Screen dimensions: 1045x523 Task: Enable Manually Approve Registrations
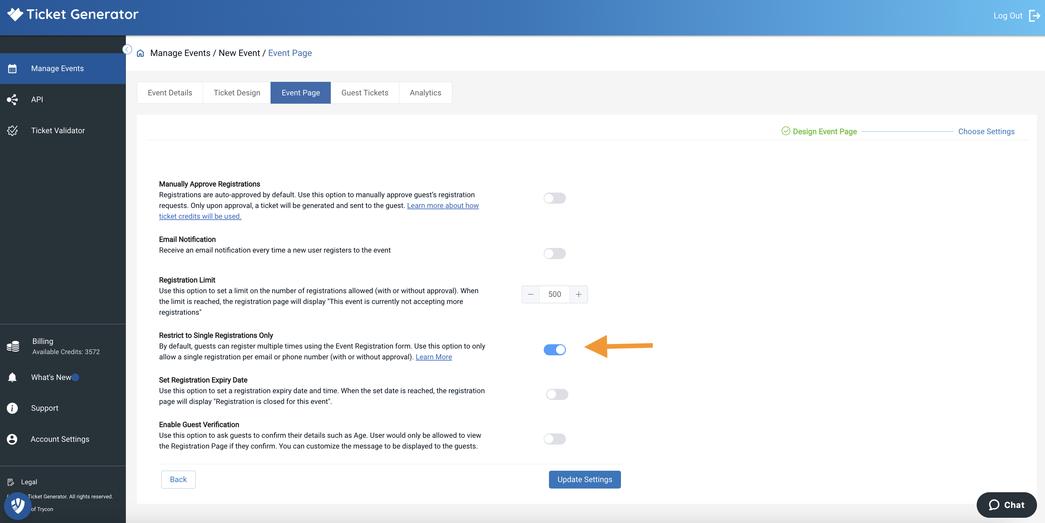point(554,198)
